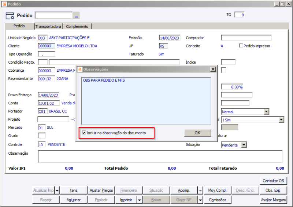
Task: Click the Emissão date field
Action: 170,38
